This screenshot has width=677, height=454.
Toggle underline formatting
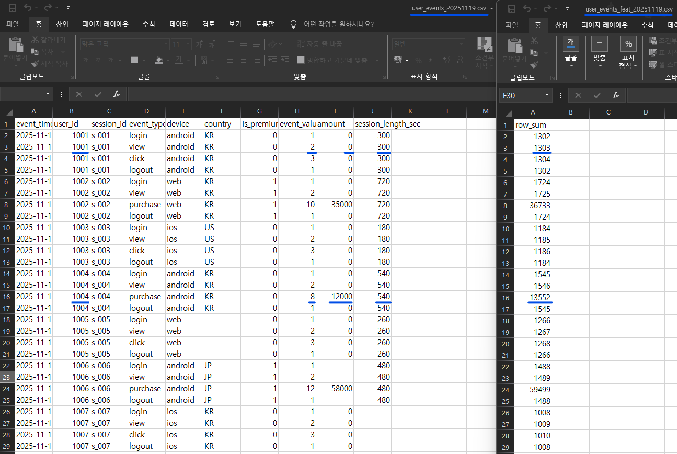tap(110, 60)
